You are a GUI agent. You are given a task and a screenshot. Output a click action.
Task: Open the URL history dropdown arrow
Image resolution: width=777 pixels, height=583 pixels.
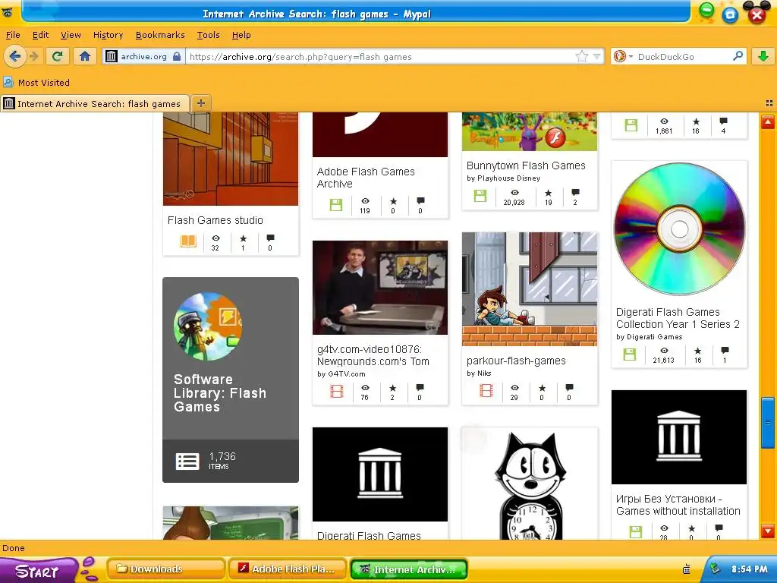click(x=596, y=56)
